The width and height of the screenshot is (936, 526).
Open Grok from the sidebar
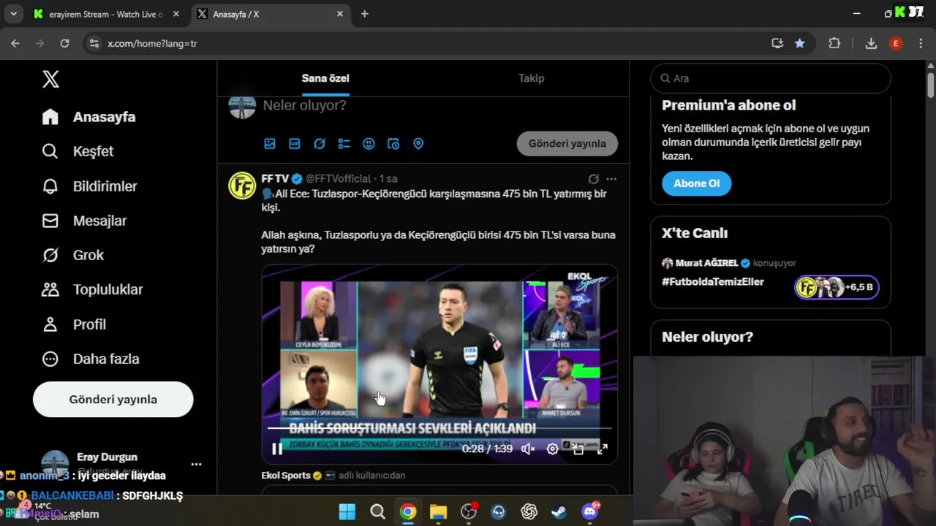[72, 255]
